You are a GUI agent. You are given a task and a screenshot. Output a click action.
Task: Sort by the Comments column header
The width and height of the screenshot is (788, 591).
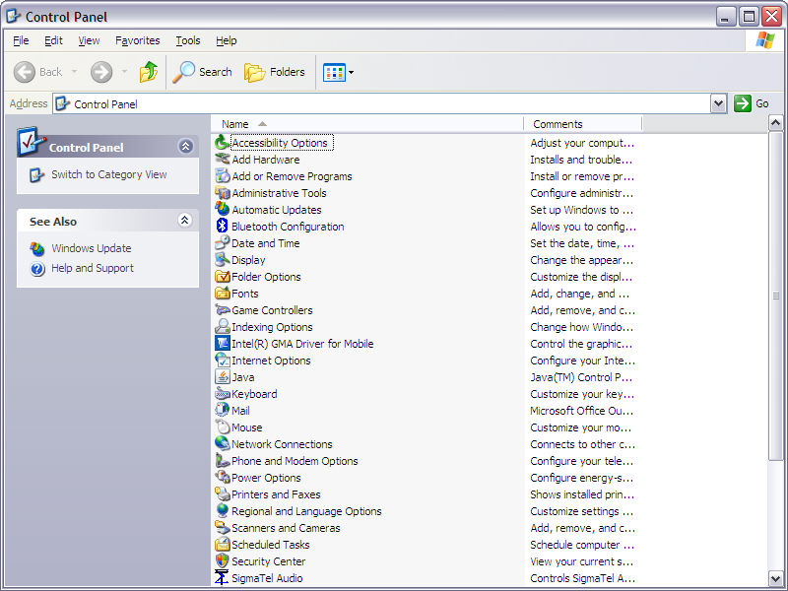click(582, 124)
